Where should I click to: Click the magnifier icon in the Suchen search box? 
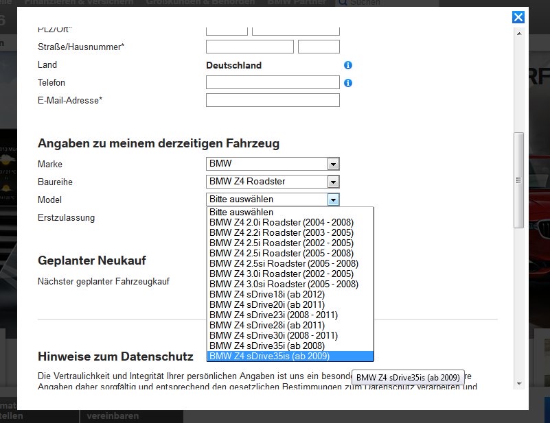pos(342,2)
